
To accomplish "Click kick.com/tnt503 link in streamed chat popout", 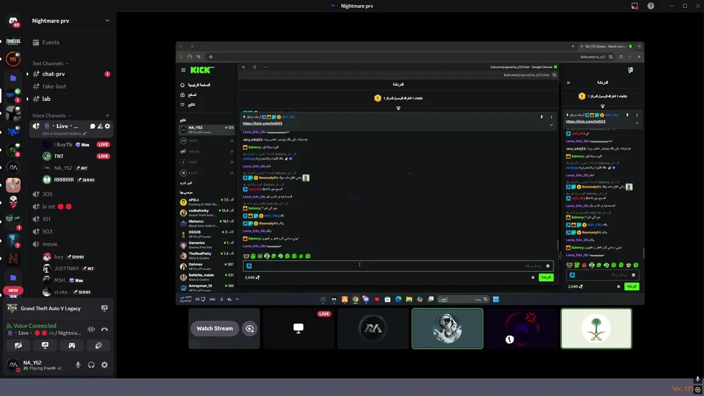I will click(x=262, y=124).
